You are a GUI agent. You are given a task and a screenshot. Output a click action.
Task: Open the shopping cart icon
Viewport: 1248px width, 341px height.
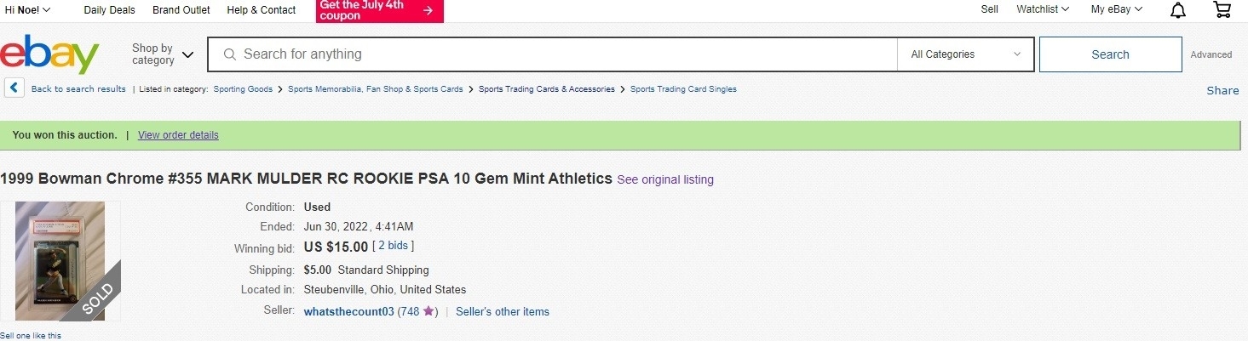coord(1222,10)
